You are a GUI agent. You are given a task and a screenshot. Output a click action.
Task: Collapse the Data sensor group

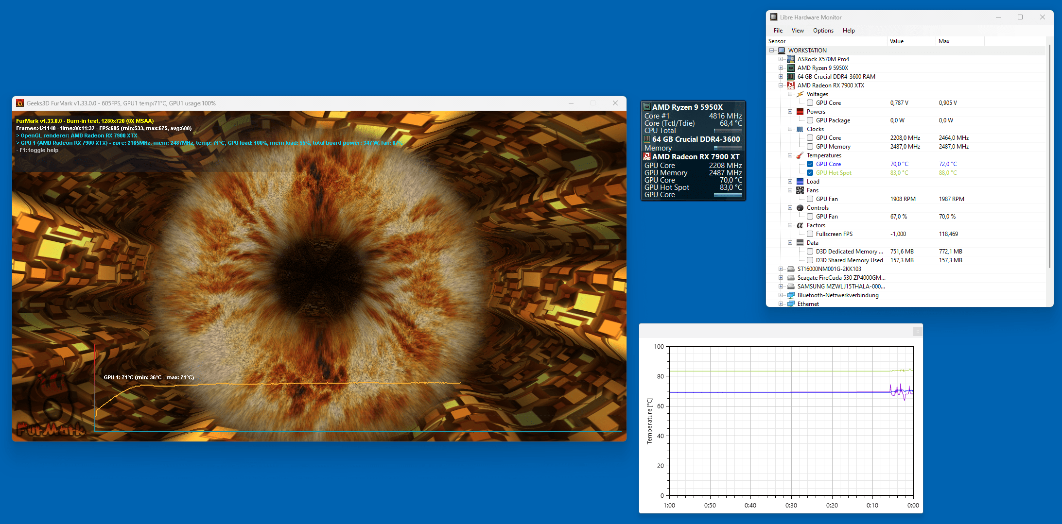point(790,243)
